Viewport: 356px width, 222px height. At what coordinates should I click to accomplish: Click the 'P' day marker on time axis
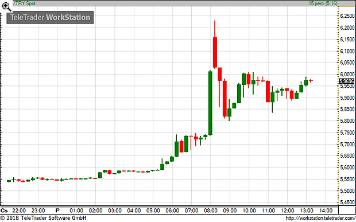pyautogui.click(x=57, y=210)
